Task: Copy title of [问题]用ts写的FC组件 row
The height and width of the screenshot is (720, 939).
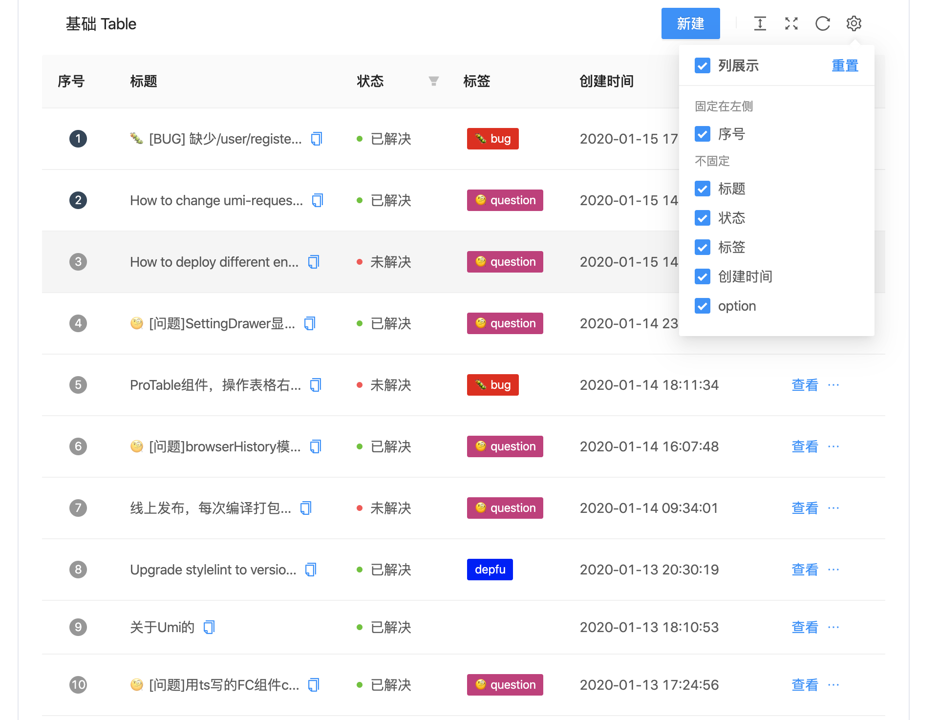Action: coord(314,685)
